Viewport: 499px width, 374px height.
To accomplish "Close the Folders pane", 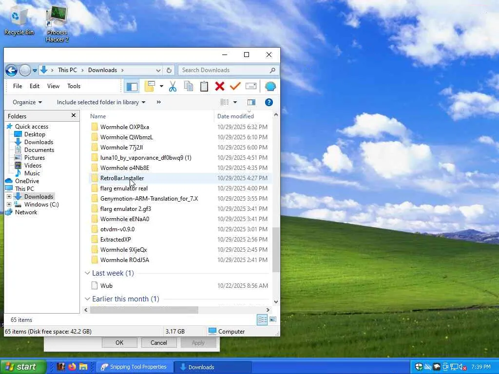I will [74, 115].
